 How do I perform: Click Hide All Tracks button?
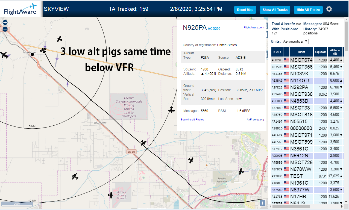coord(308,10)
